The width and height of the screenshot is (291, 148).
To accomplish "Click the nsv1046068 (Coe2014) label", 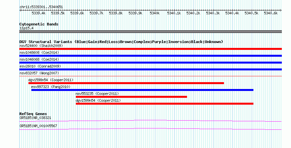I will 39,59.
